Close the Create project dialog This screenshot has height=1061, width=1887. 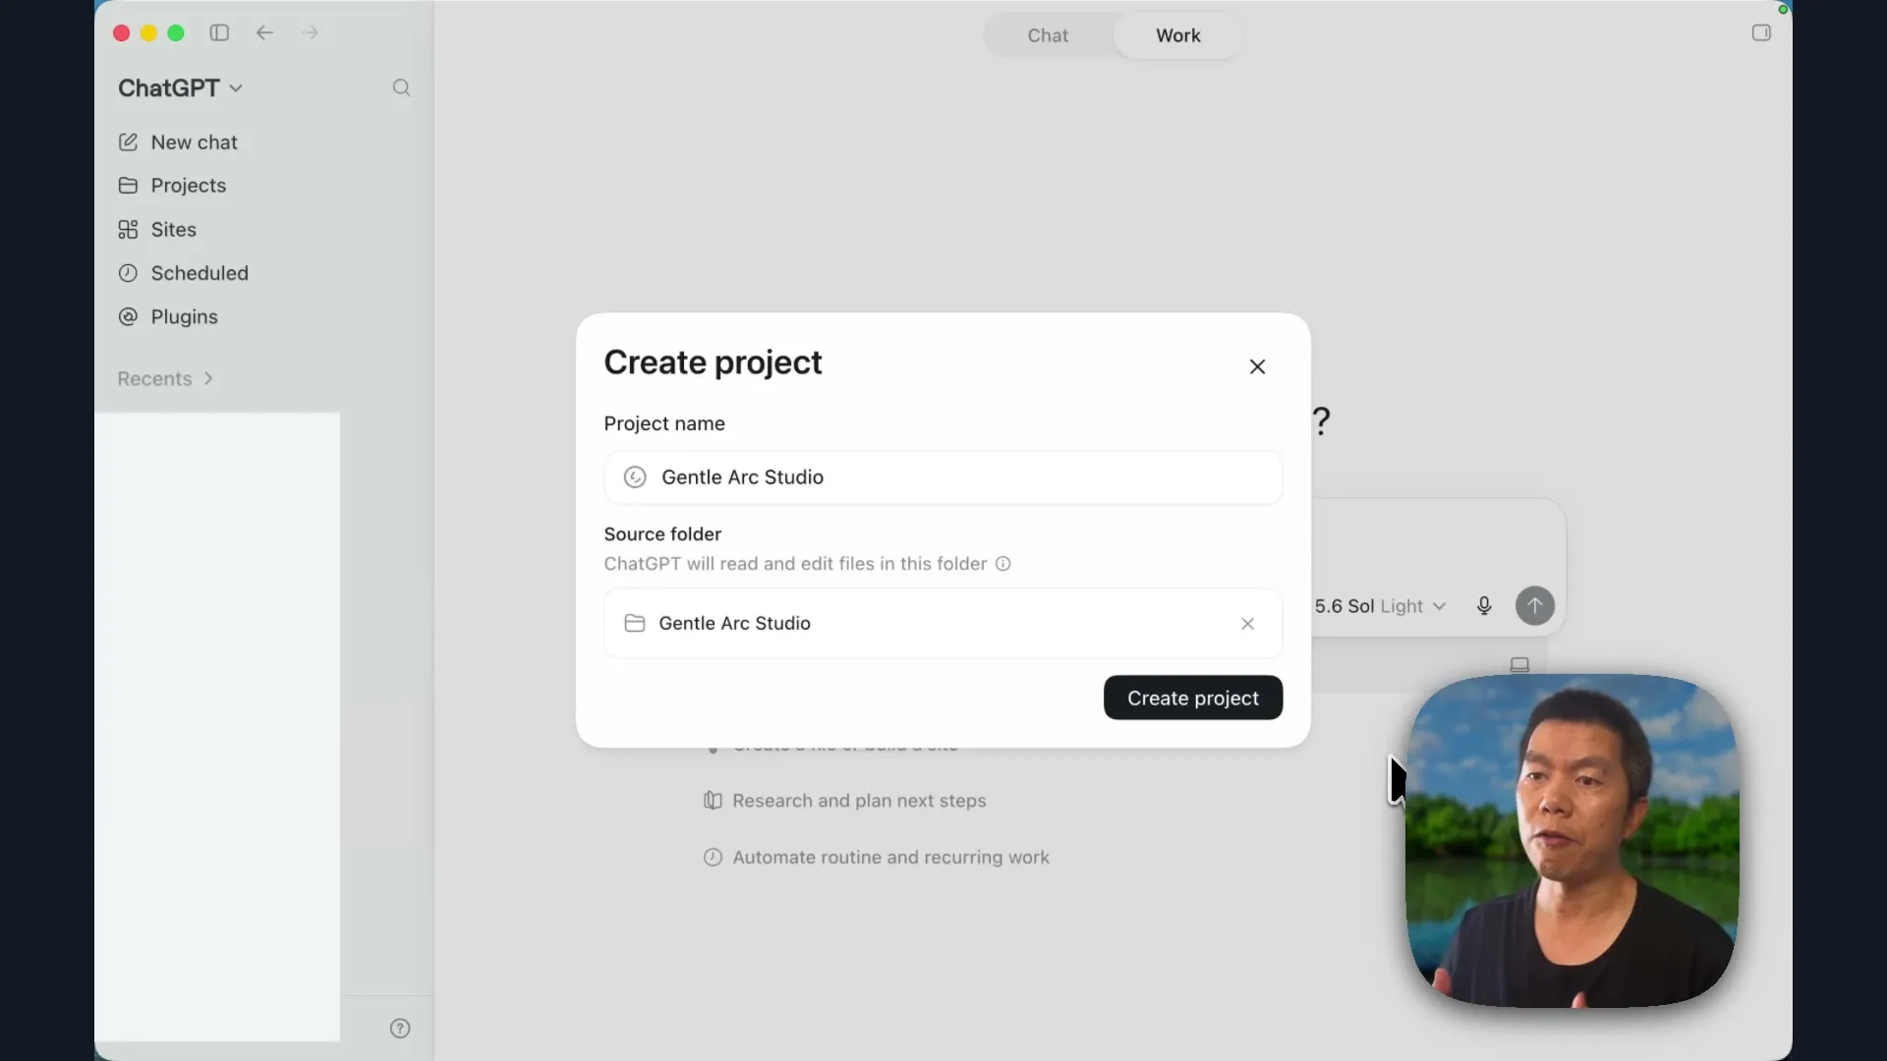(1257, 366)
